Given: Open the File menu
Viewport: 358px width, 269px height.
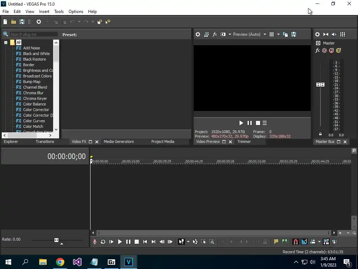Looking at the screenshot, I should pyautogui.click(x=6, y=12).
